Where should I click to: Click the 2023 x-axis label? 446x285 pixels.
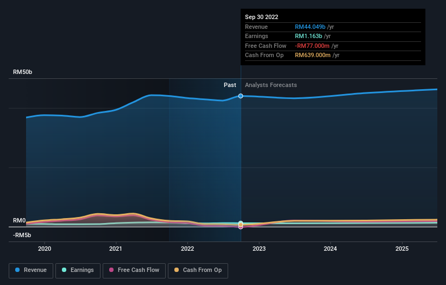click(x=259, y=249)
